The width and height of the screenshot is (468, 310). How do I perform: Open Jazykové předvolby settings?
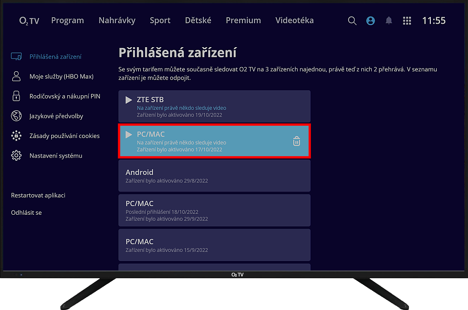(56, 116)
